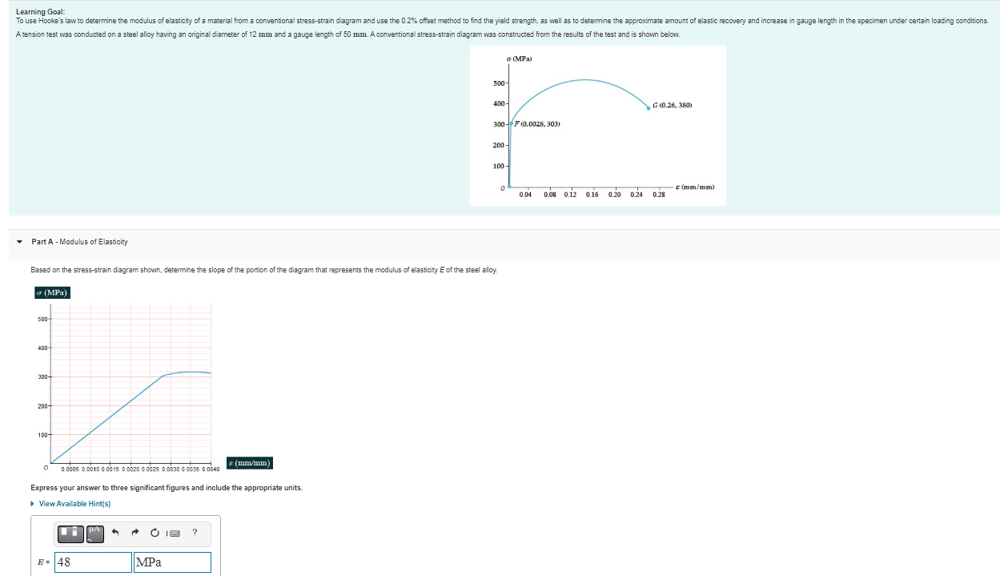Open the View Available Hint(s) link

click(76, 503)
